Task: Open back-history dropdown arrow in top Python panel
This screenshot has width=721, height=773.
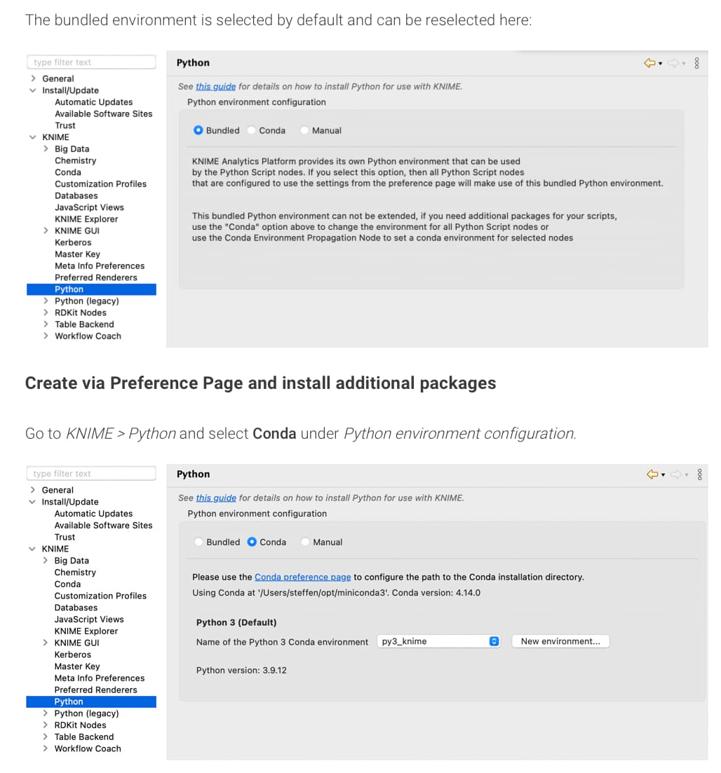Action: coord(660,64)
